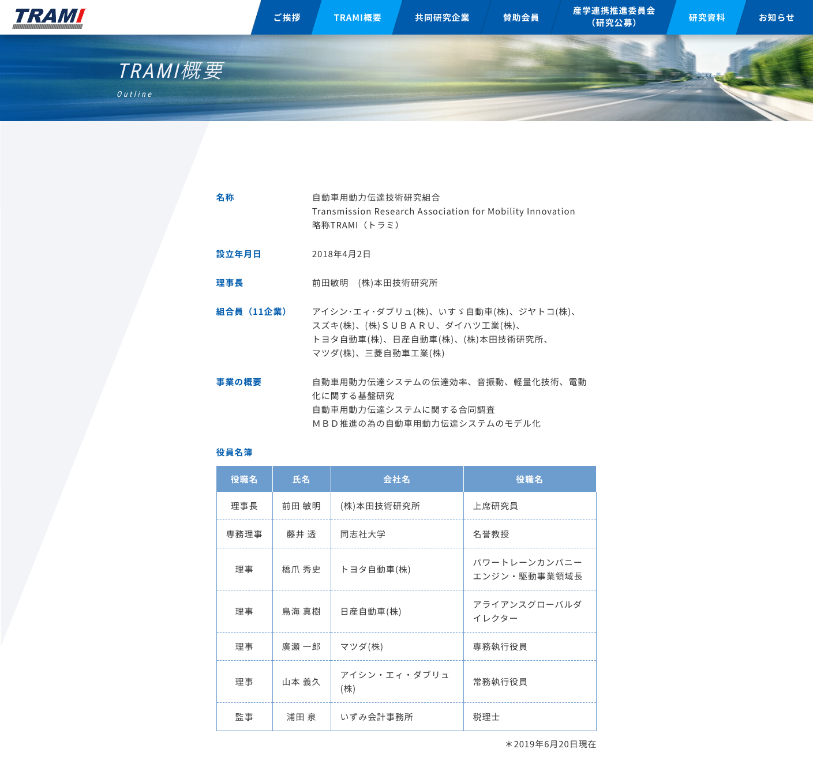Open the お知らせ menu item
The height and width of the screenshot is (779, 813).
[x=776, y=17]
